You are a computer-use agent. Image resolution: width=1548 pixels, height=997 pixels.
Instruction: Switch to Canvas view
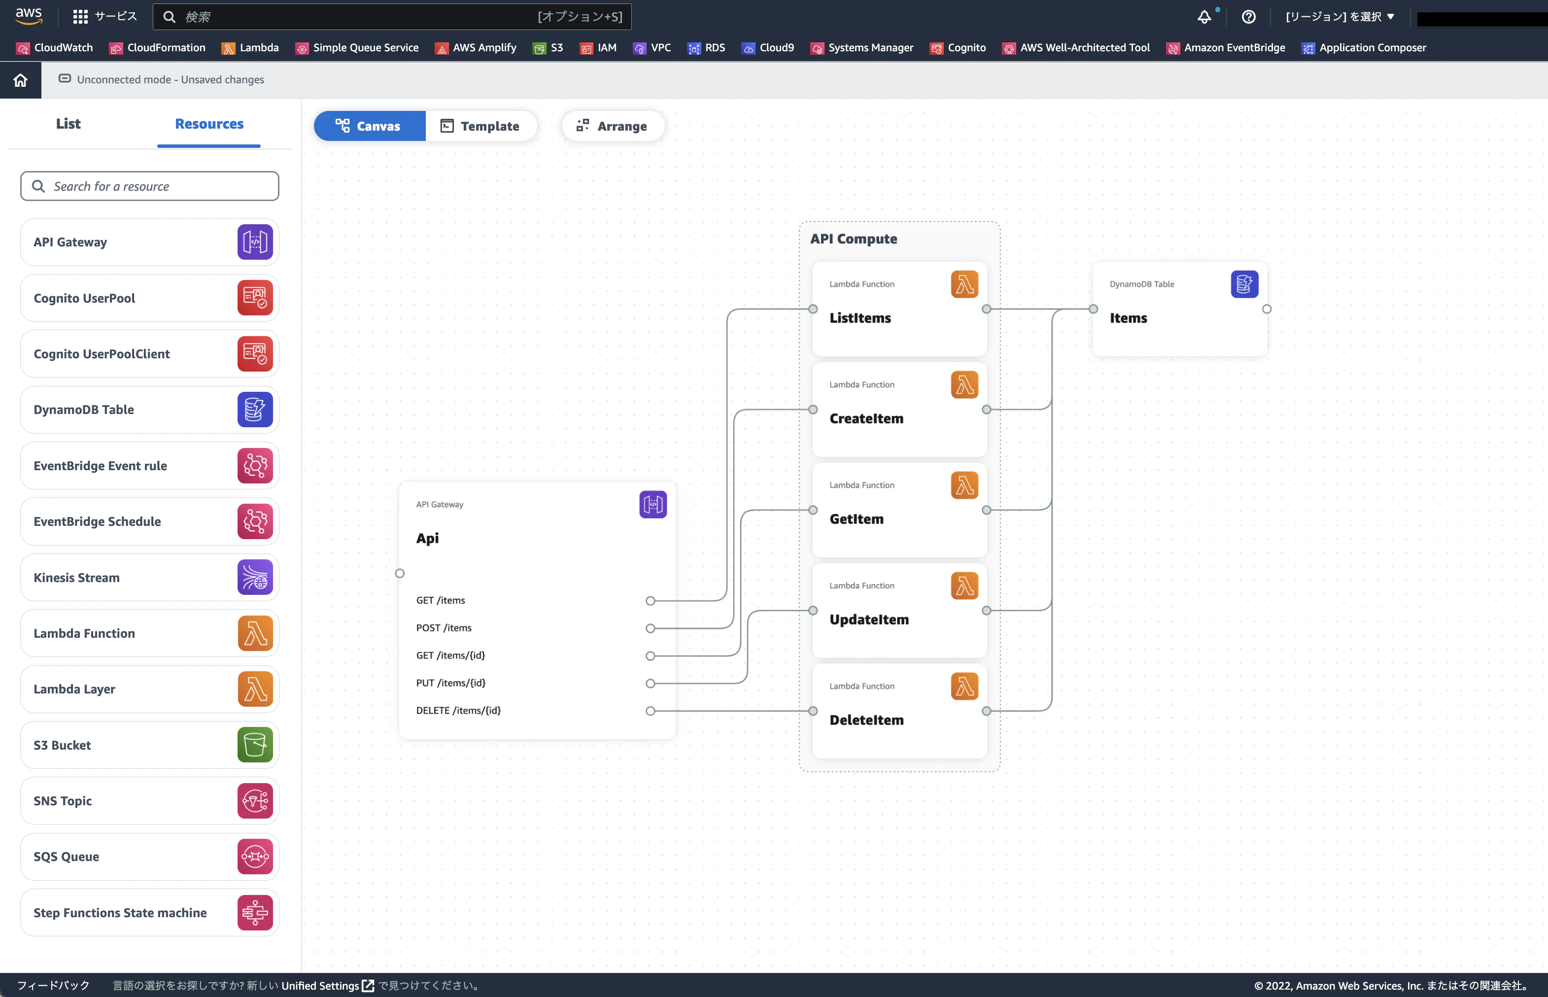(370, 126)
